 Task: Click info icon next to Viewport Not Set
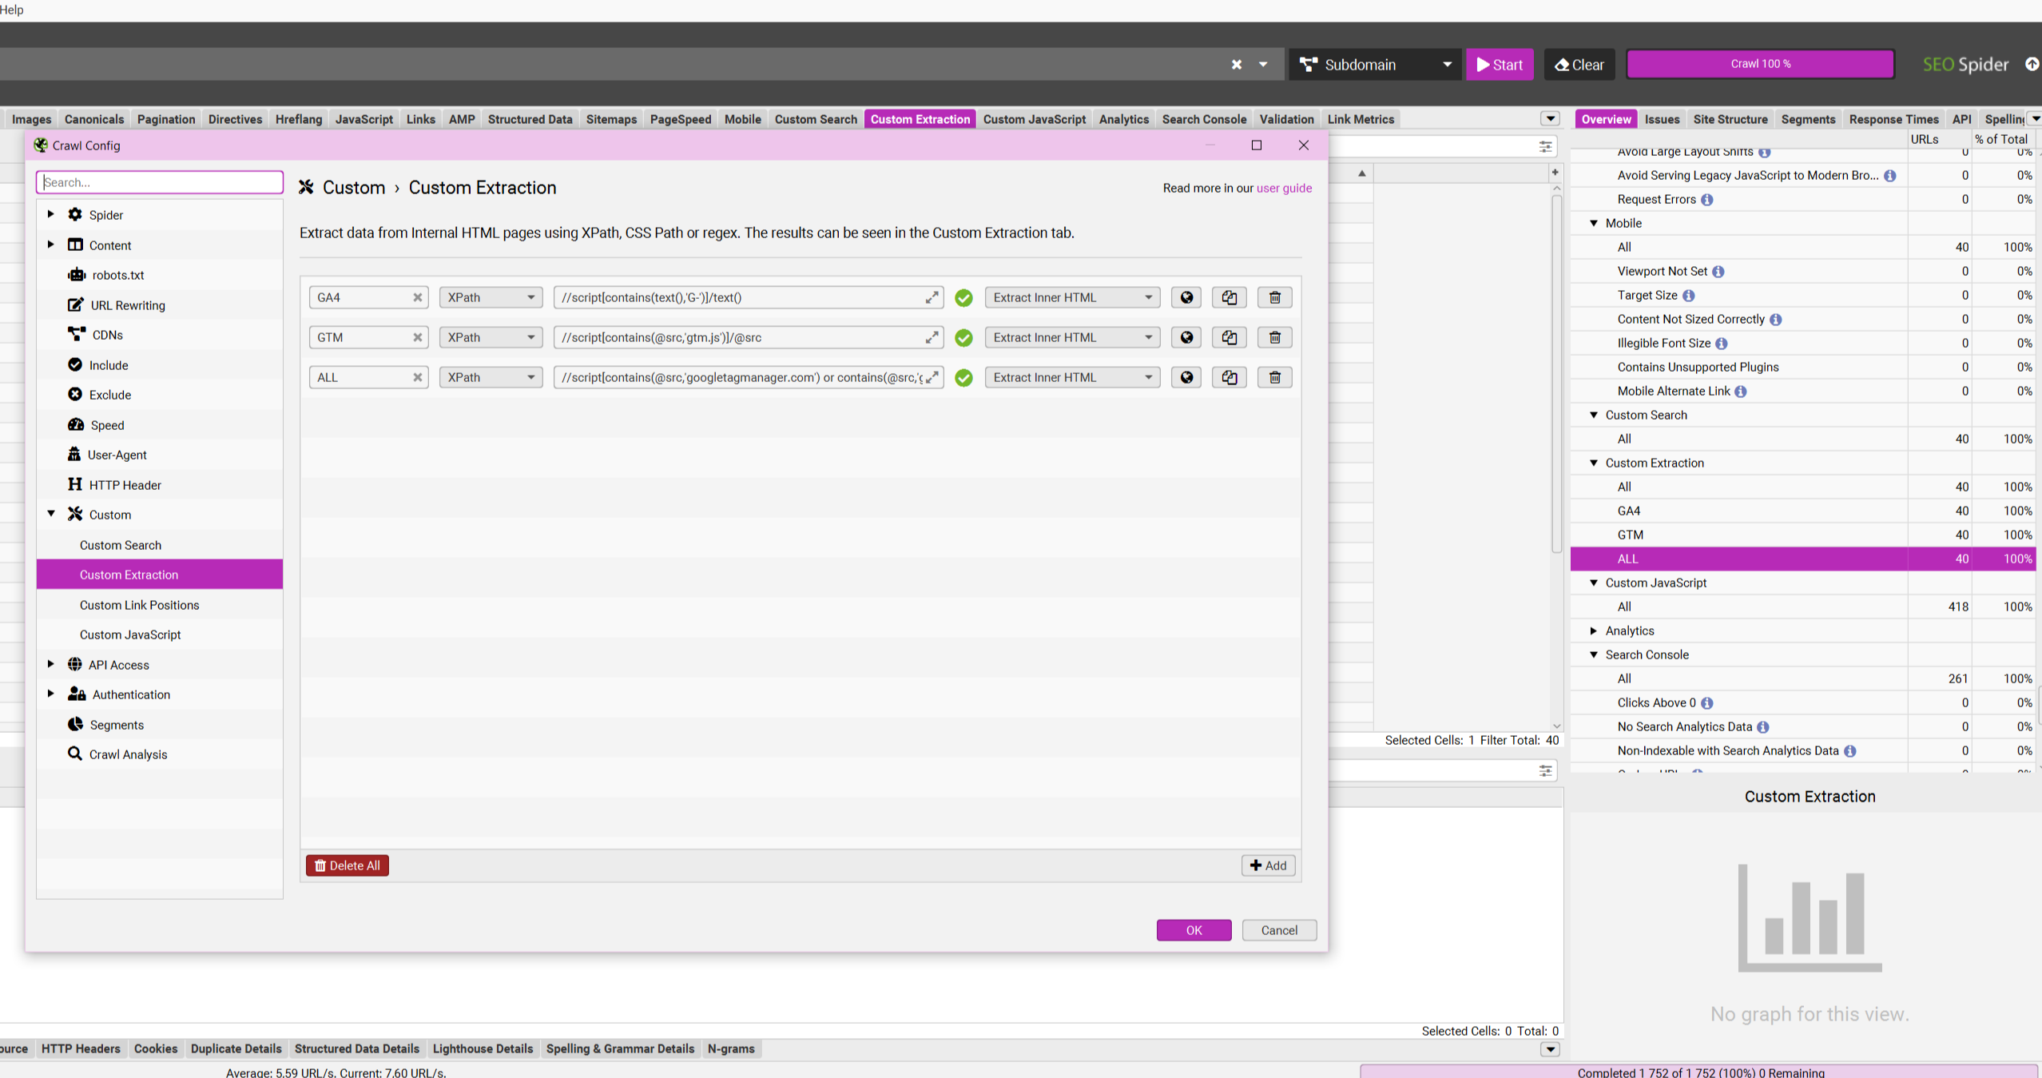click(1718, 272)
